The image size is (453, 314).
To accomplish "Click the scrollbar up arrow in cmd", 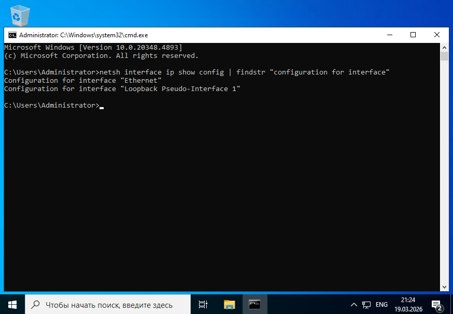I will coord(444,47).
